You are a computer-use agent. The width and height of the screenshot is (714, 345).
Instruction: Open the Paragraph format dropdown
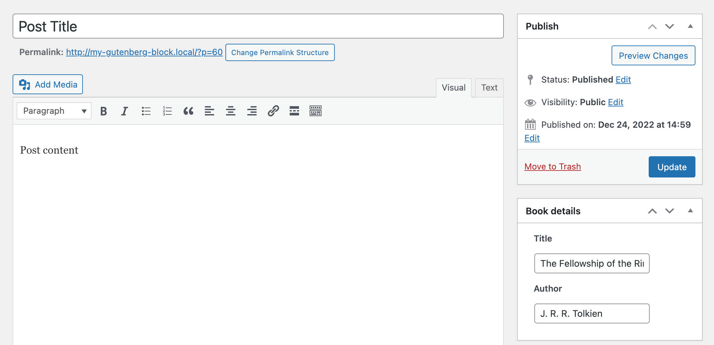pos(54,111)
